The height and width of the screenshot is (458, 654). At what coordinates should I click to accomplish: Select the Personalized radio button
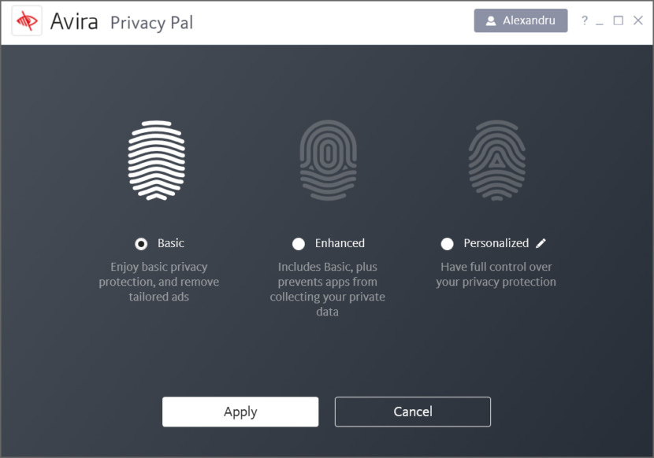(x=447, y=244)
